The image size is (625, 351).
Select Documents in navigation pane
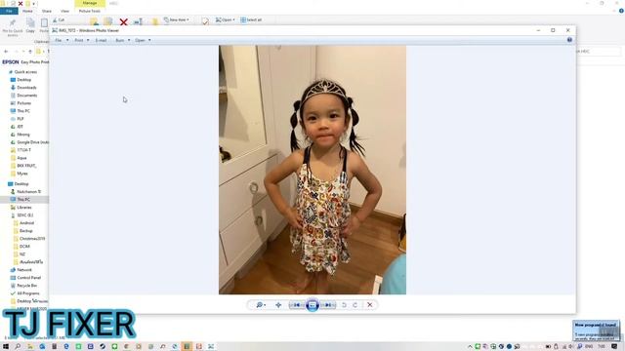26,96
